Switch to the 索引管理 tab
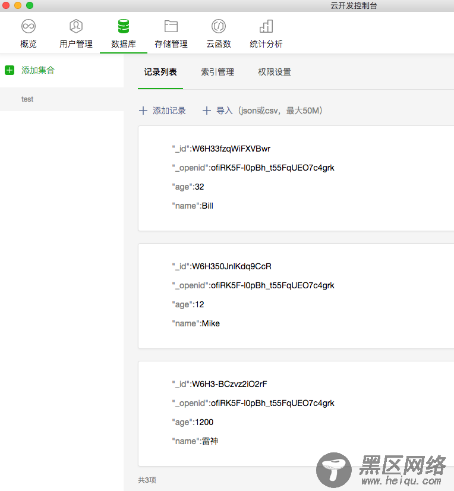Image resolution: width=454 pixels, height=491 pixels. coord(217,73)
